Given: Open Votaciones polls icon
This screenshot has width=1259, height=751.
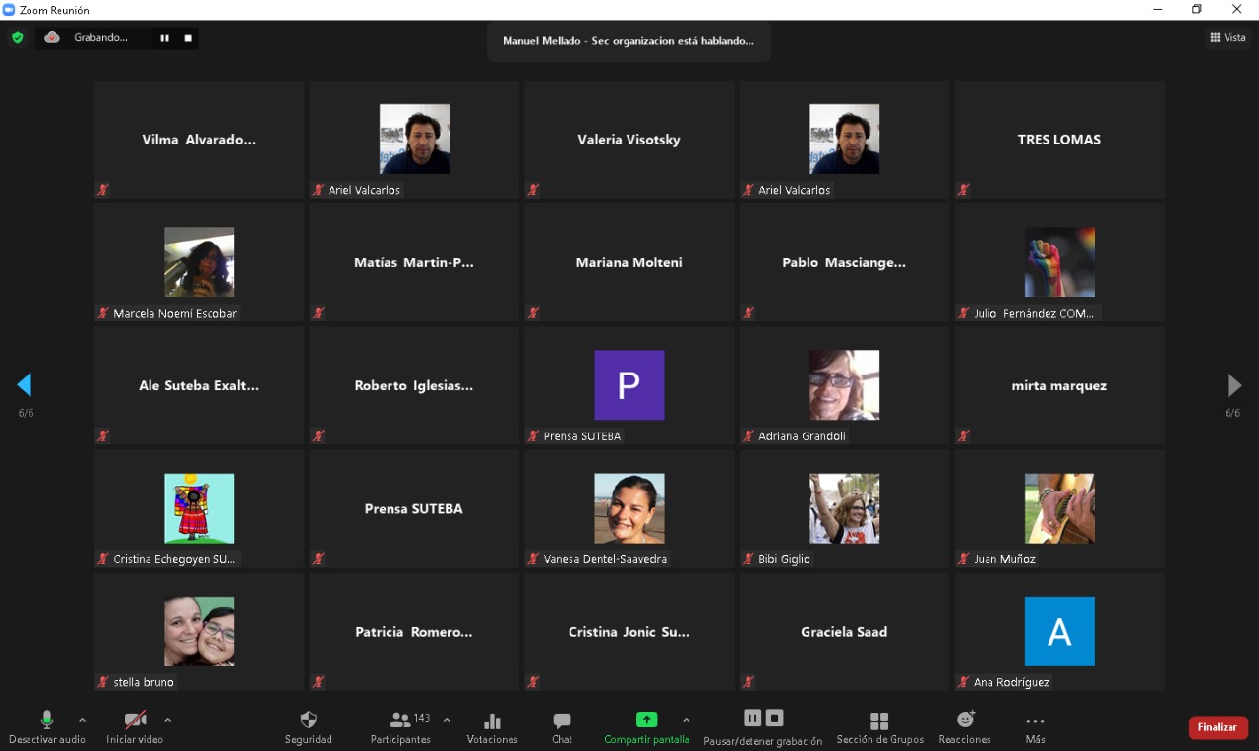Looking at the screenshot, I should 492,721.
